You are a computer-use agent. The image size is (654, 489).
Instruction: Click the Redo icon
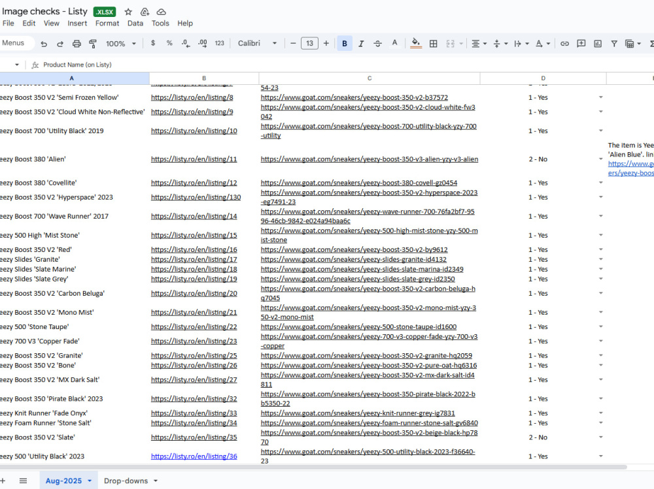click(60, 43)
